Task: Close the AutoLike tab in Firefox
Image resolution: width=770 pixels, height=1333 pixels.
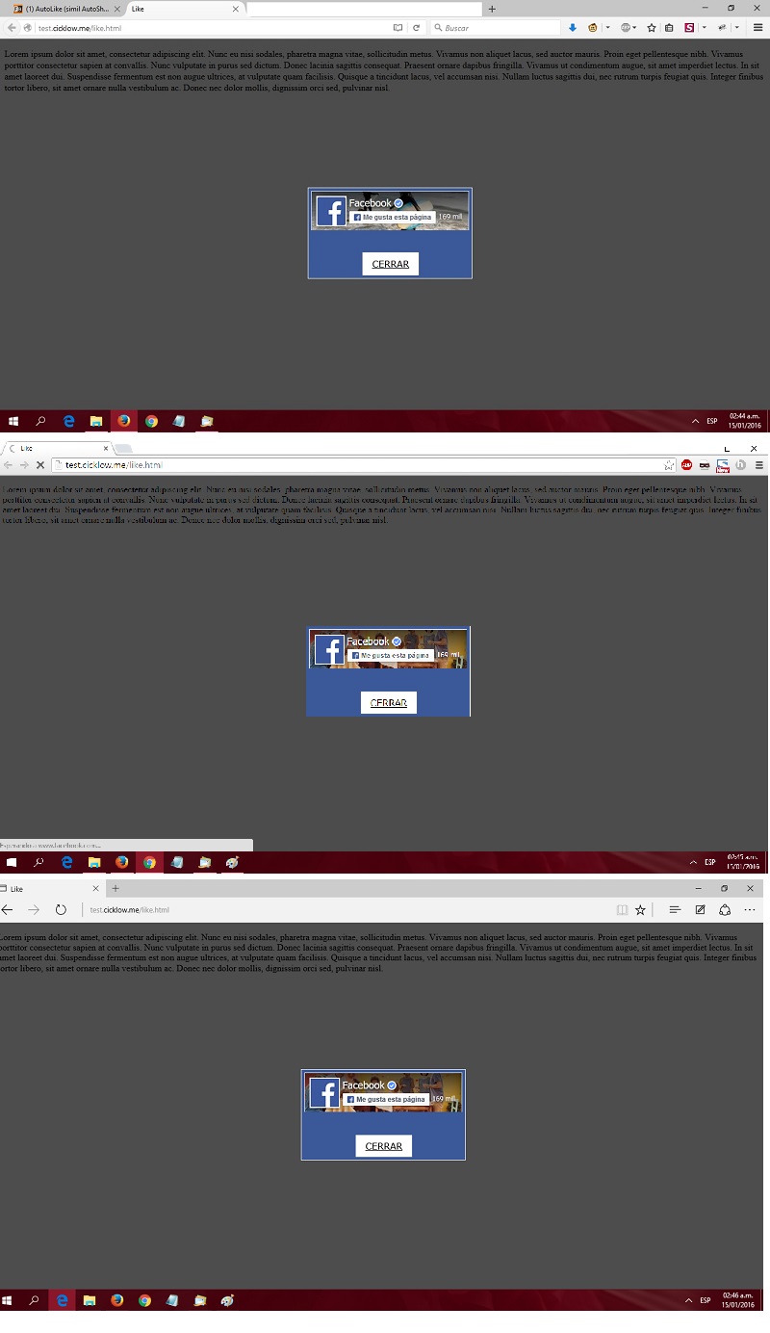Action: [117, 9]
